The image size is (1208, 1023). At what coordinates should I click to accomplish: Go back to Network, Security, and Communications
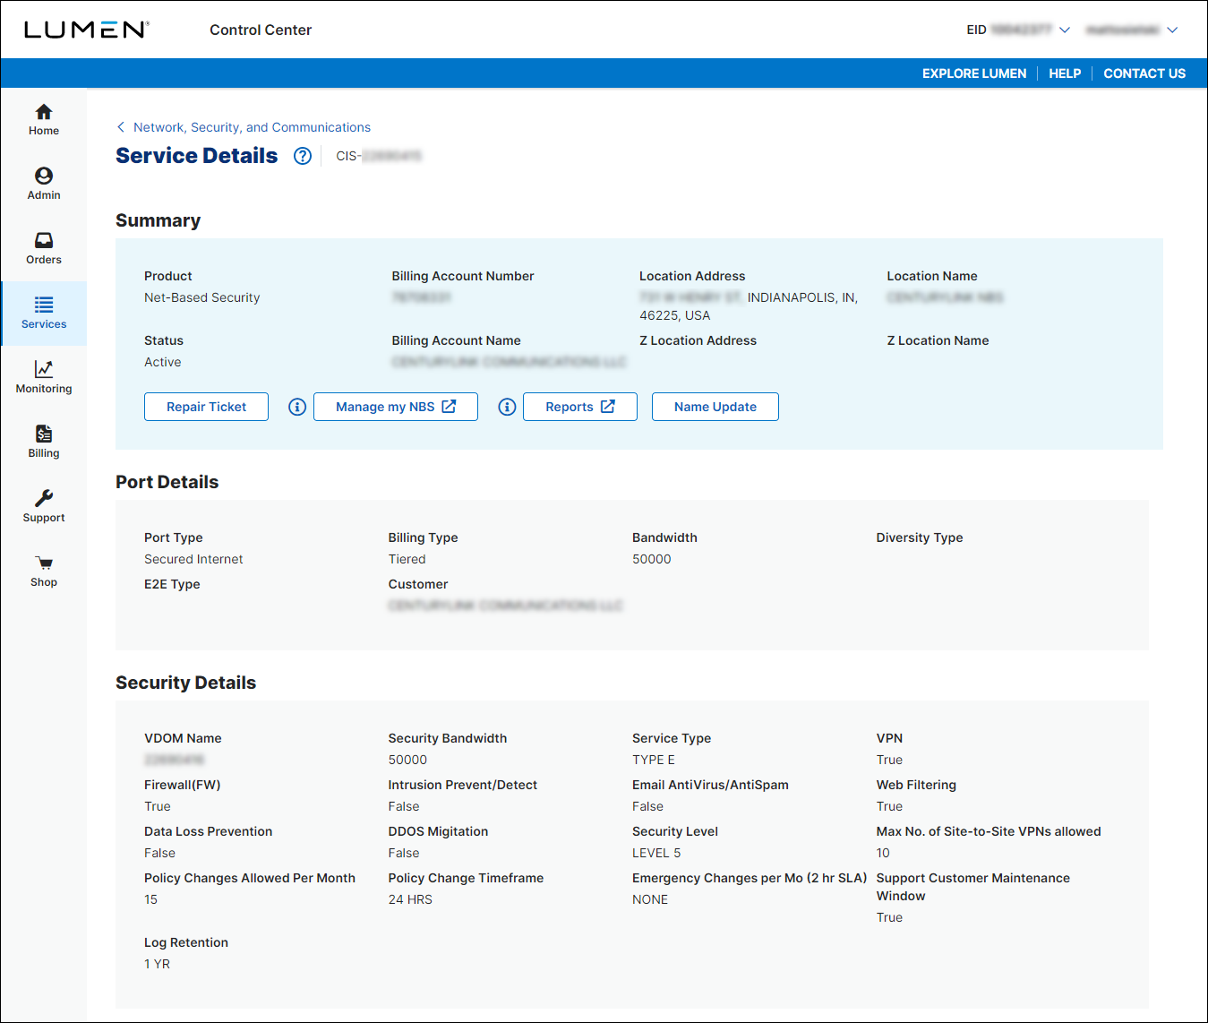pos(244,127)
